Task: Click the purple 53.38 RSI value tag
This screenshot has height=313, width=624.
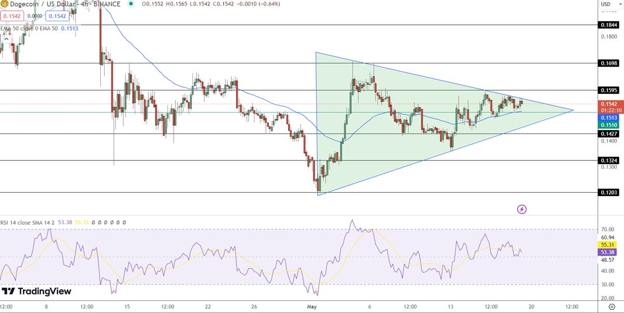Action: (x=608, y=252)
